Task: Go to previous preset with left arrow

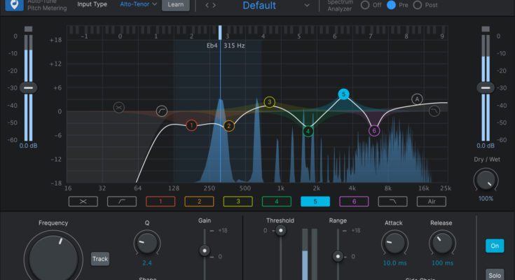Action: pyautogui.click(x=207, y=6)
